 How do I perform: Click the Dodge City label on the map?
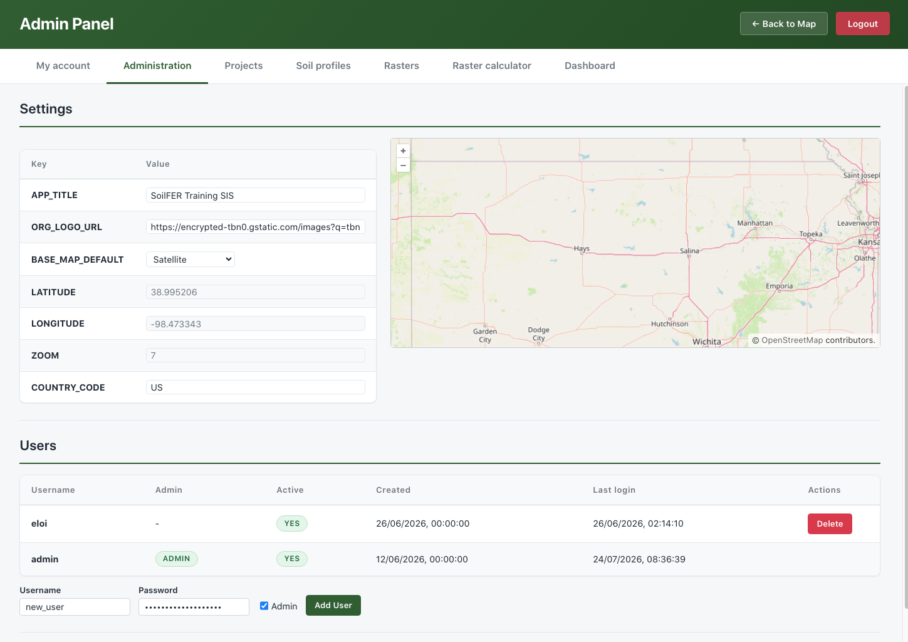[x=538, y=334]
